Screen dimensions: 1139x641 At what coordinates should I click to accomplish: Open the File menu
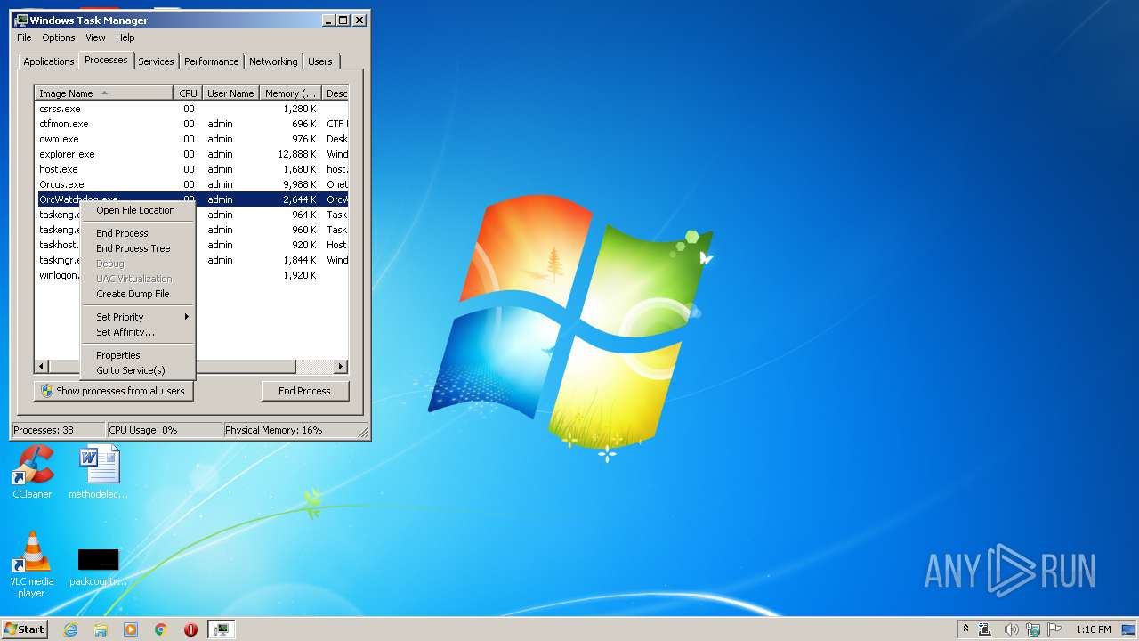pyautogui.click(x=24, y=37)
